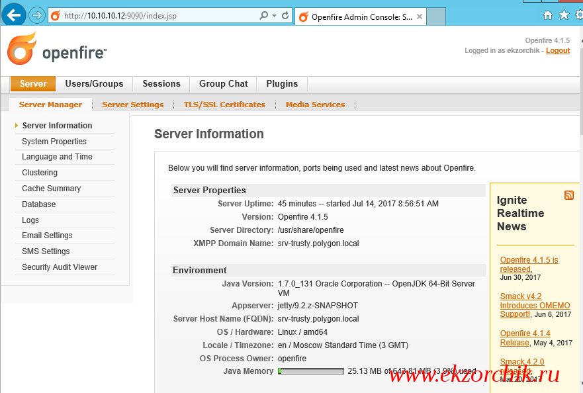Image resolution: width=583 pixels, height=393 pixels.
Task: Open Email Settings in the sidebar
Action: (47, 236)
